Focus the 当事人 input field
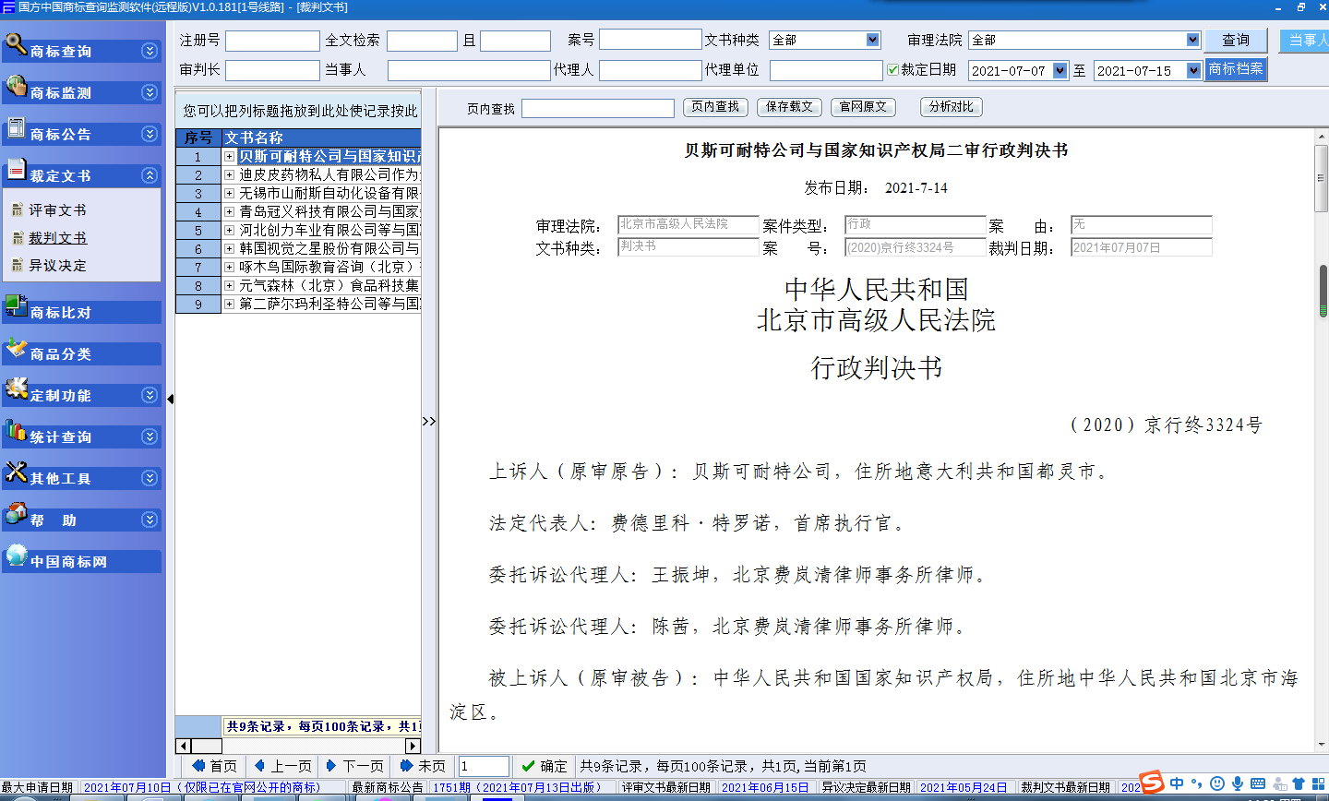Image resolution: width=1329 pixels, height=801 pixels. point(469,70)
